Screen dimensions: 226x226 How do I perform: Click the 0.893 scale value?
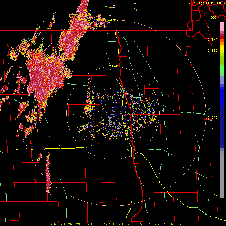[213, 50]
